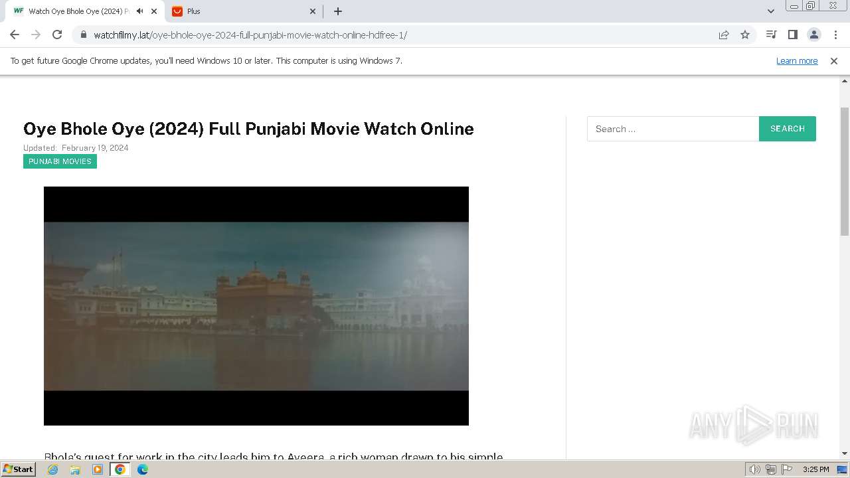The height and width of the screenshot is (478, 850).
Task: Toggle the browser side panel
Action: [x=792, y=35]
